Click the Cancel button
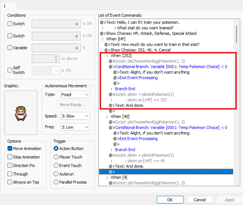 point(200,200)
